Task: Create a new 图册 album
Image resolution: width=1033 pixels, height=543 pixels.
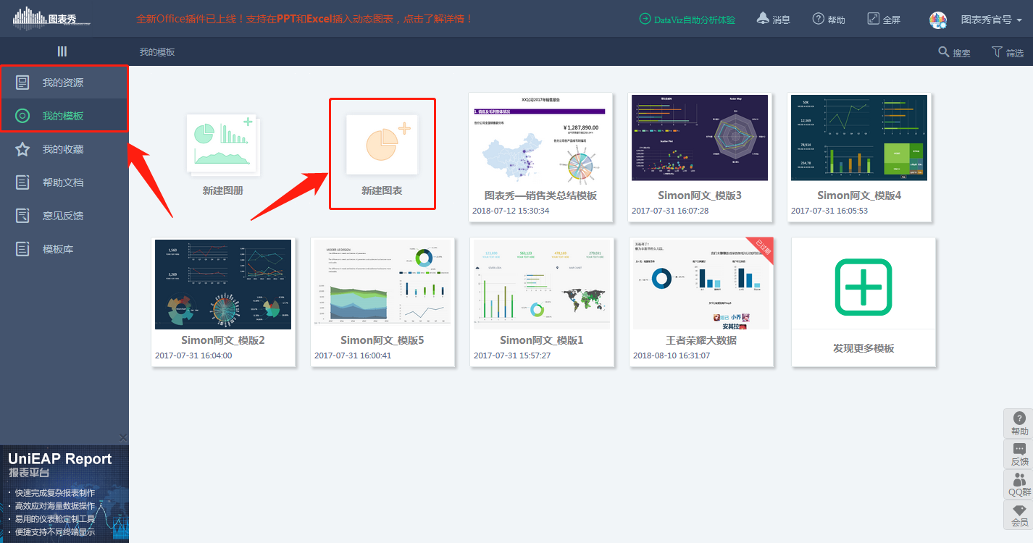Action: [x=223, y=153]
